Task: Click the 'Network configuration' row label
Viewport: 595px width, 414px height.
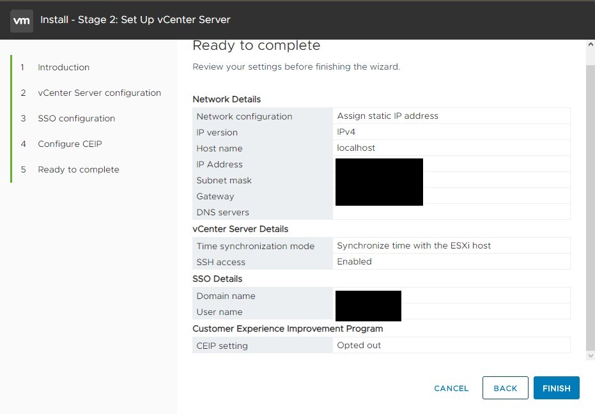Action: [244, 116]
